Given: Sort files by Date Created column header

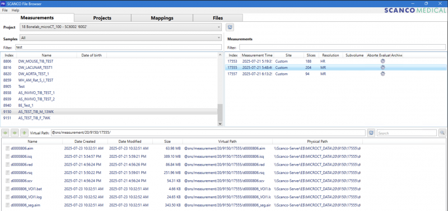Looking at the screenshot, I should [85, 142].
